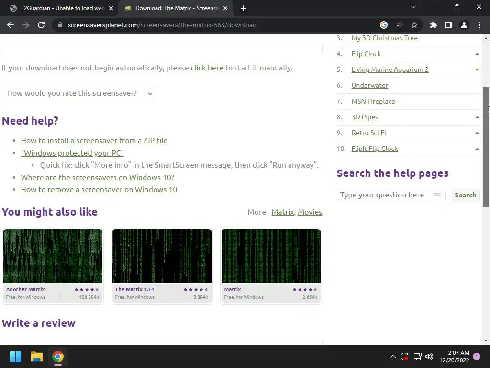Click up-trend arrow beside Retro Sci-Fi
Viewport: 490px width, 368px height.
(477, 133)
